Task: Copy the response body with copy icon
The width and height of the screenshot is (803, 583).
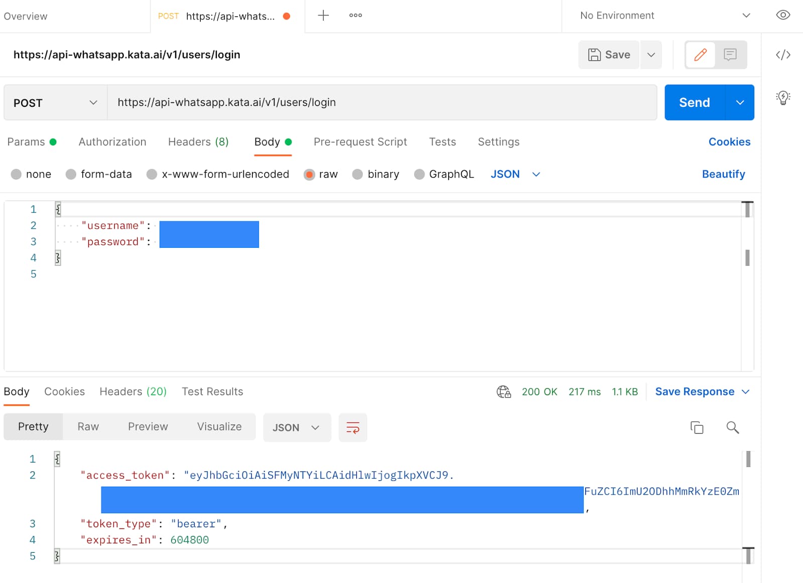Action: pyautogui.click(x=697, y=427)
